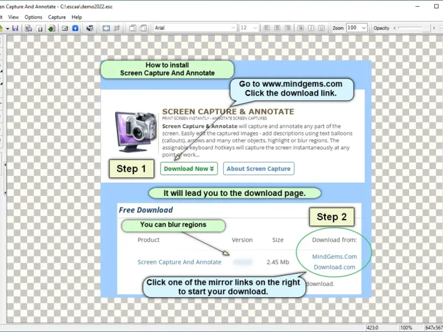Click the crop tool icon
The height and width of the screenshot is (332, 443).
pos(117,28)
